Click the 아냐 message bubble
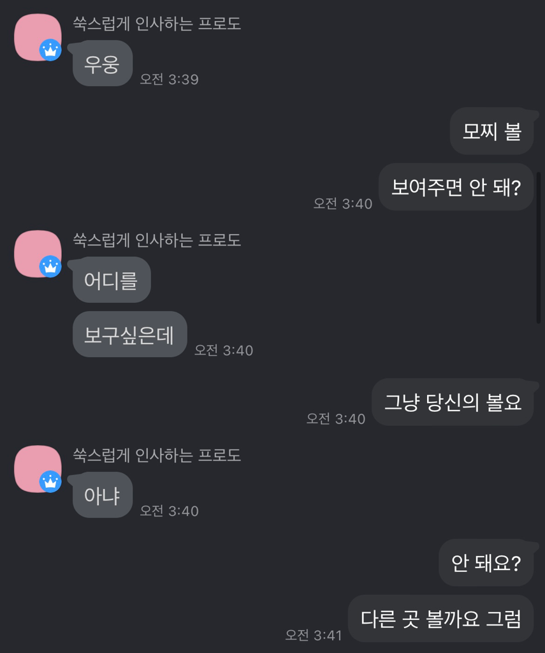This screenshot has width=545, height=653. (102, 495)
